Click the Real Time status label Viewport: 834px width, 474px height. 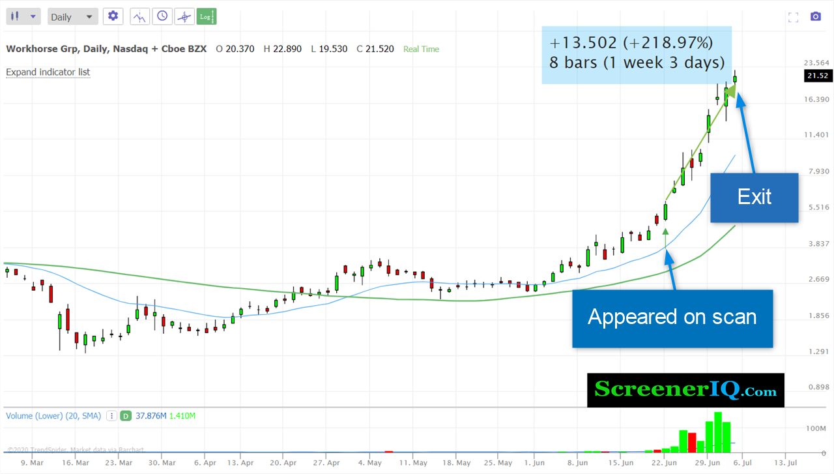[x=421, y=49]
